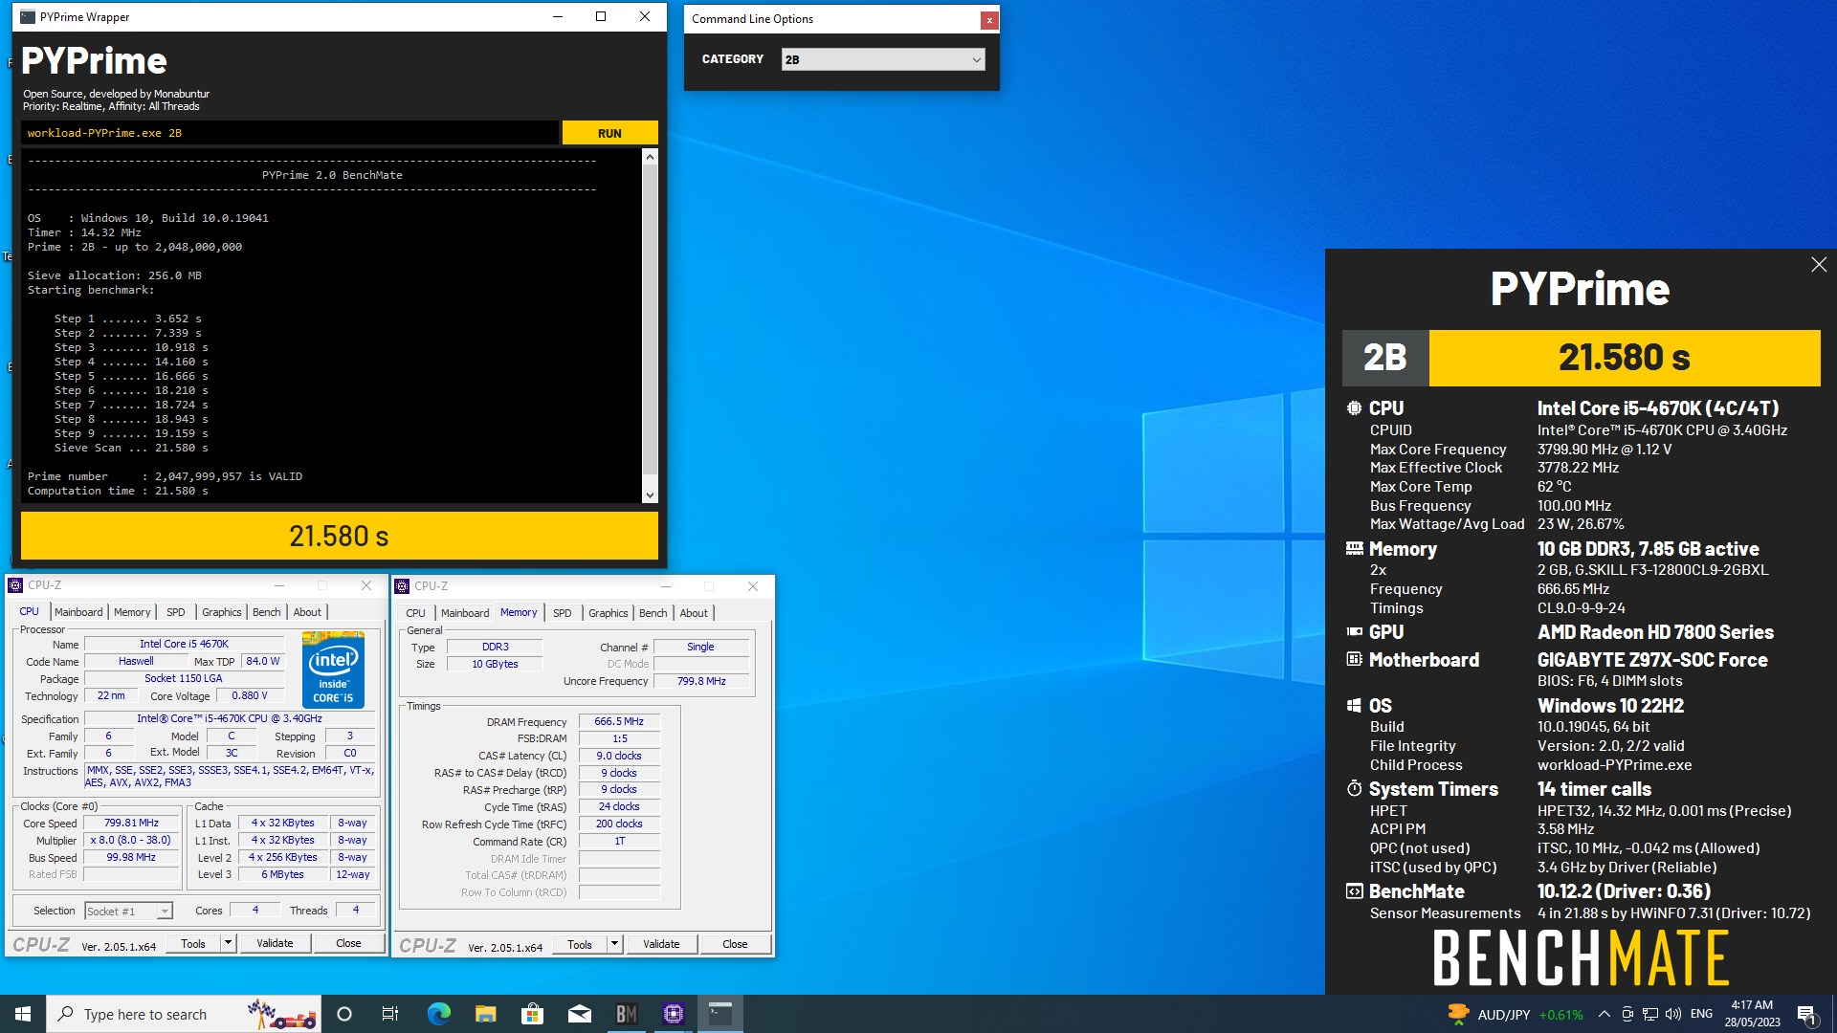The height and width of the screenshot is (1033, 1837).
Task: Show hidden system tray icons
Action: 1604,1014
